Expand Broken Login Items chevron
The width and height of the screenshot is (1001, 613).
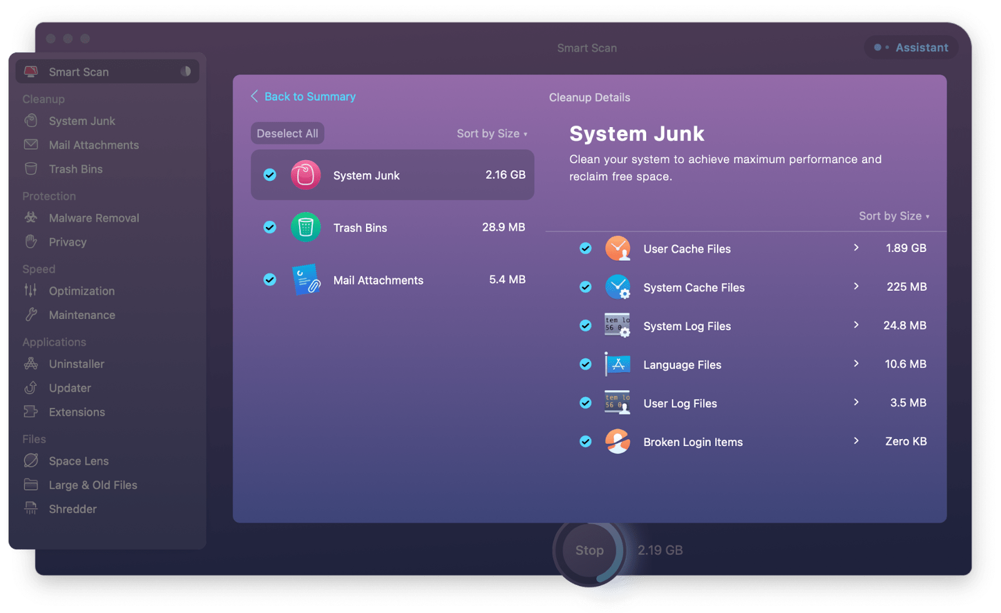point(856,441)
